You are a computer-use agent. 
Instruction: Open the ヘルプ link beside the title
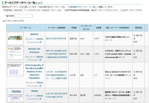(39, 3)
